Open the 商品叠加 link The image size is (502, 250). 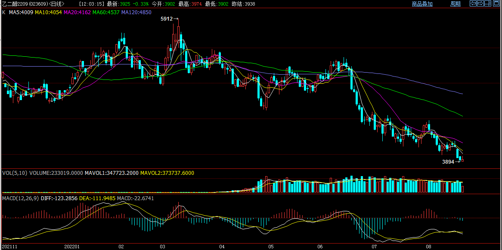[x=422, y=4]
